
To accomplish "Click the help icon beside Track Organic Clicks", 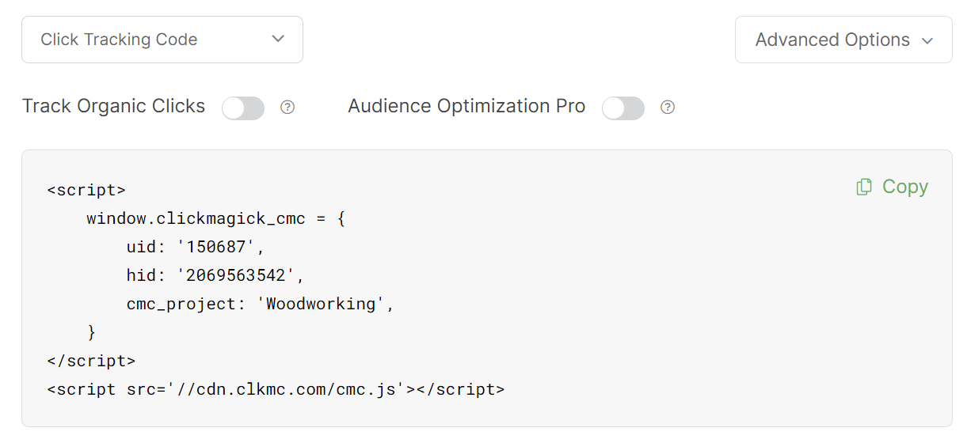I will [x=287, y=108].
